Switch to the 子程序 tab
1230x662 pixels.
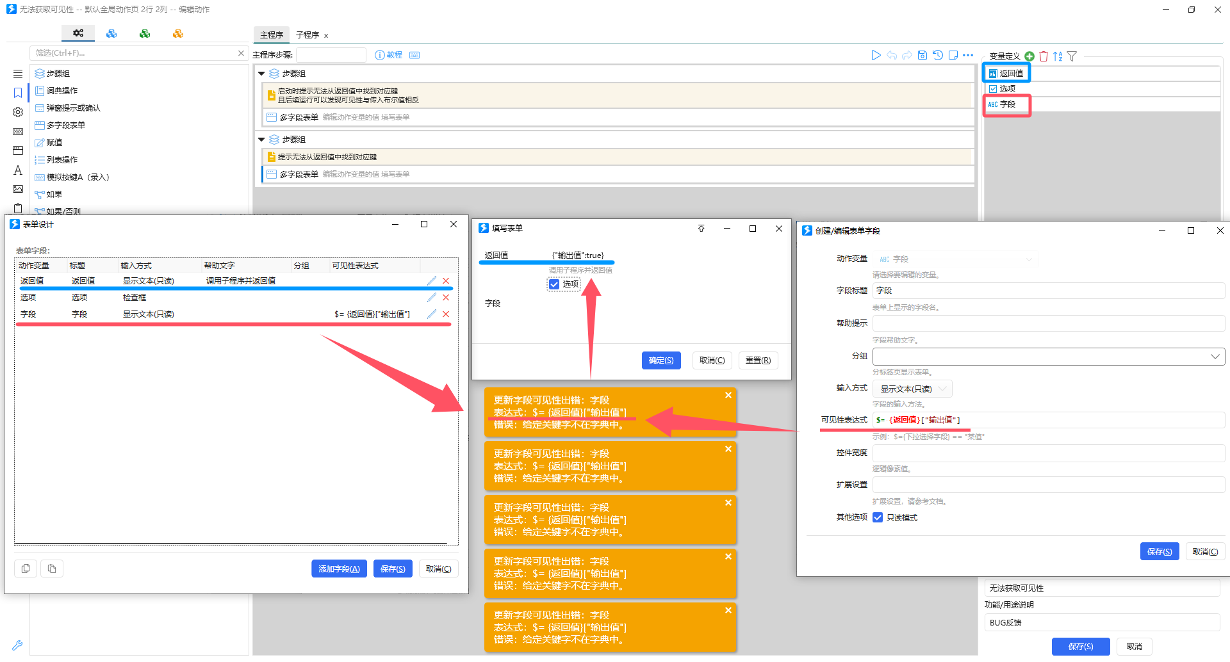click(x=307, y=35)
